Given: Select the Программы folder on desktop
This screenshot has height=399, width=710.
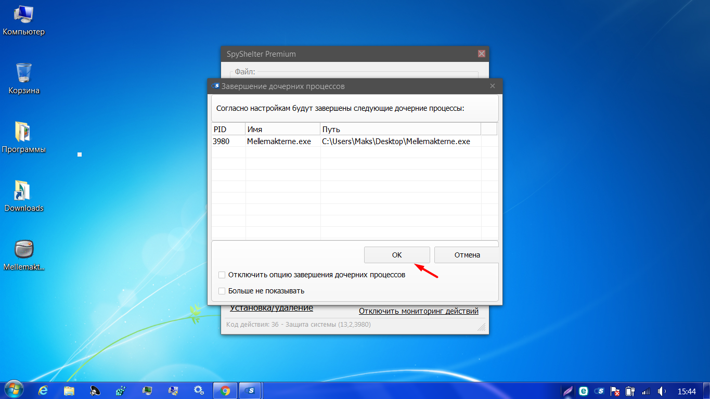Looking at the screenshot, I should point(23,138).
